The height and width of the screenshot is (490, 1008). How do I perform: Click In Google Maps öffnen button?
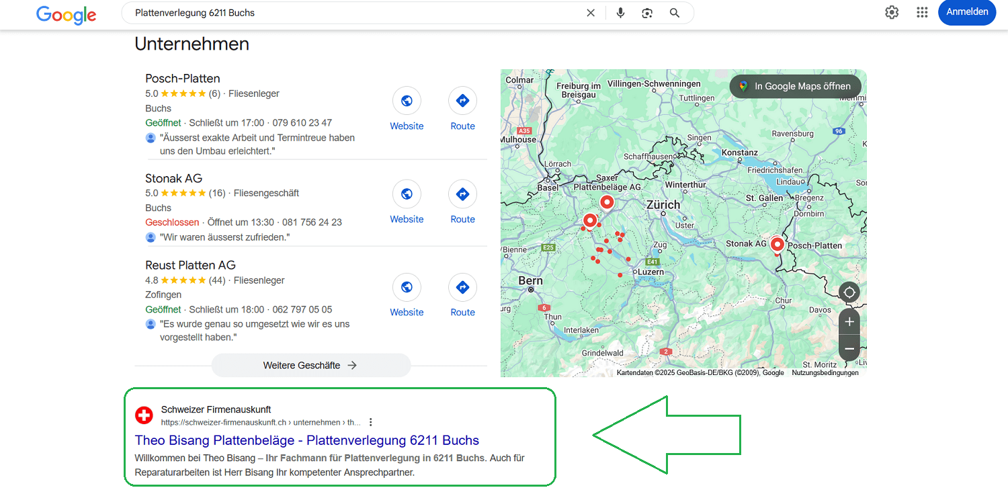point(795,86)
